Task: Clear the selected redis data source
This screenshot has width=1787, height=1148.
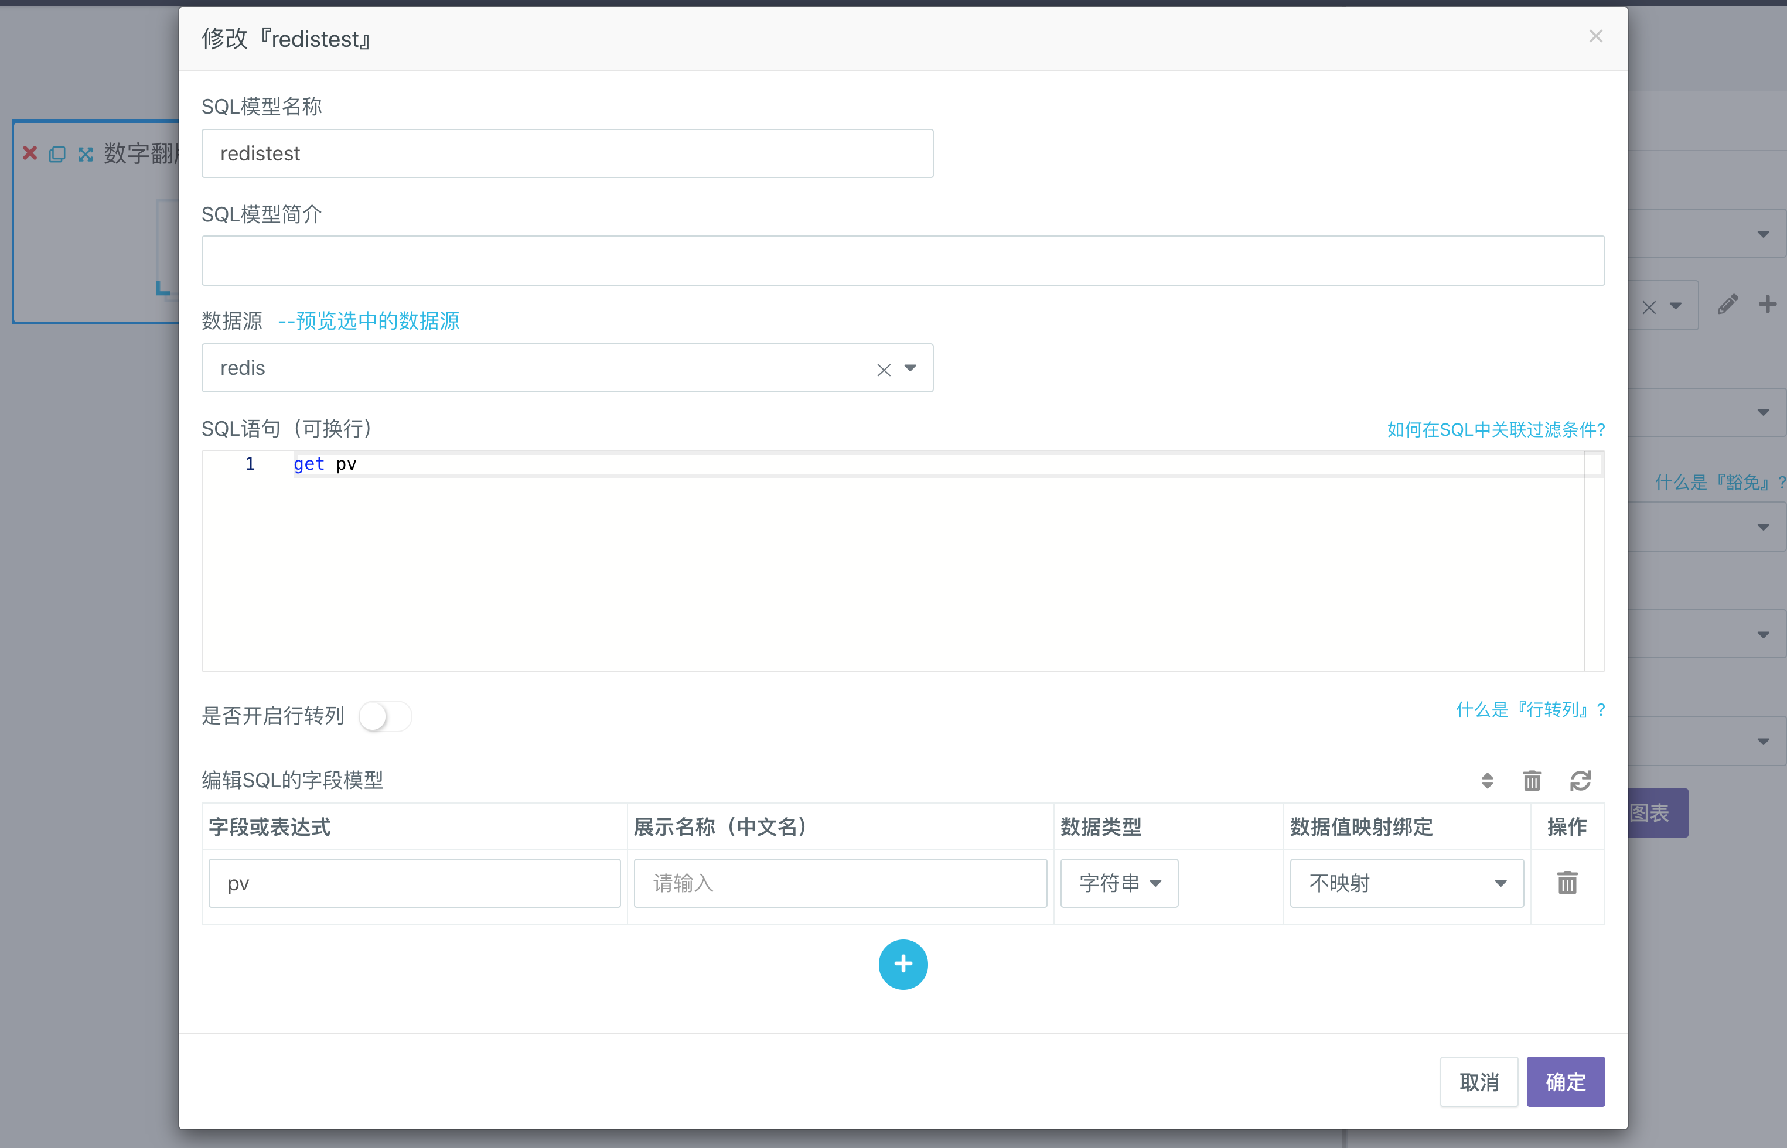Action: [884, 369]
